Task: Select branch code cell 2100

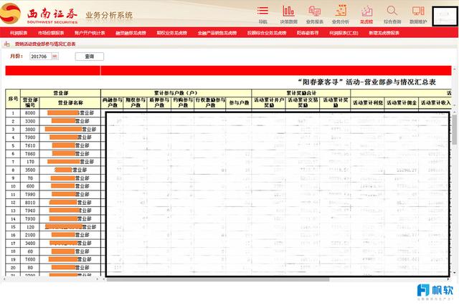Action: coord(30,235)
